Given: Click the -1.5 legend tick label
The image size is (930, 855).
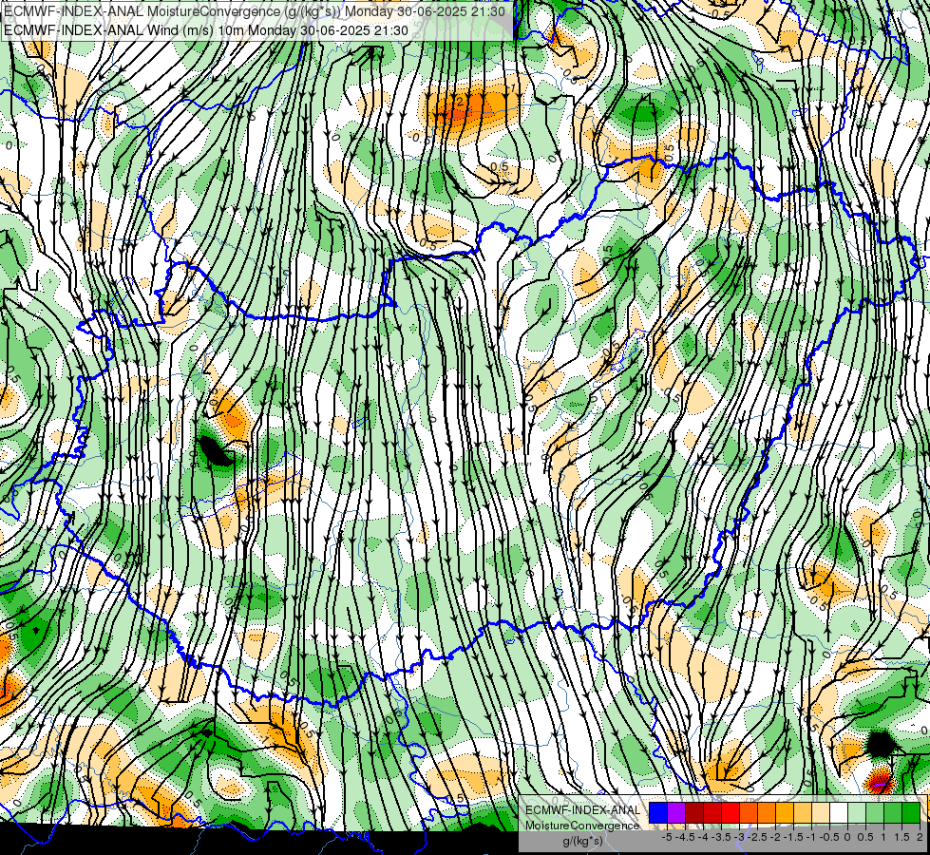Looking at the screenshot, I should [x=793, y=837].
